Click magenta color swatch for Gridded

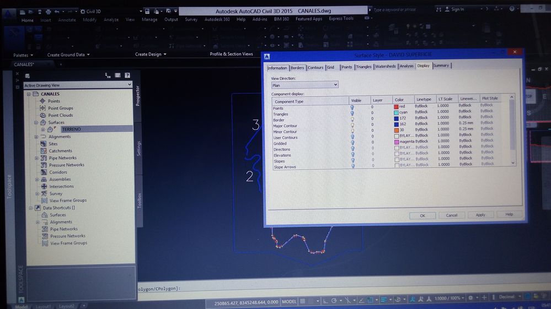(x=397, y=142)
